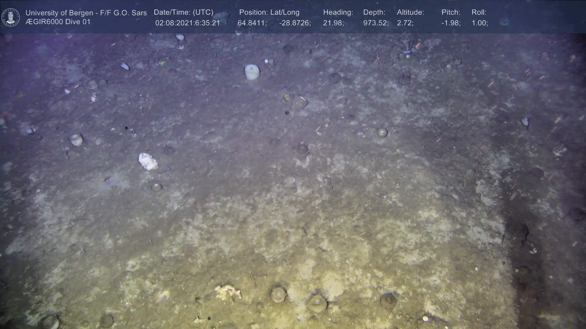
Task: Select the roll value 1.00
Action: coord(479,23)
